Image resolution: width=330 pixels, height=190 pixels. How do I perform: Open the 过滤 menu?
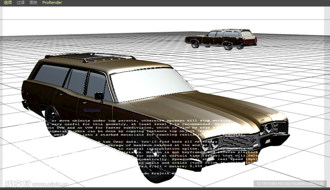click(21, 3)
